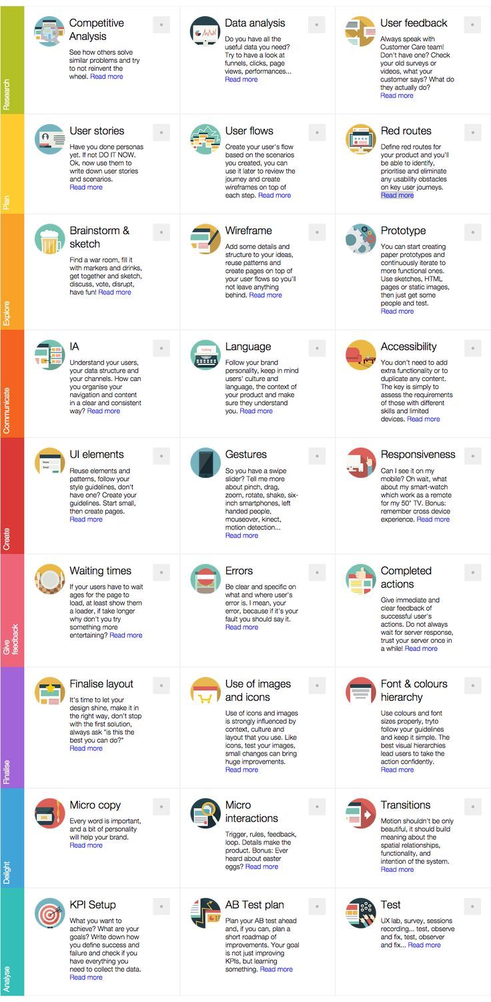Image resolution: width=491 pixels, height=1002 pixels.
Task: Open Read more under Red routes
Action: tap(397, 196)
